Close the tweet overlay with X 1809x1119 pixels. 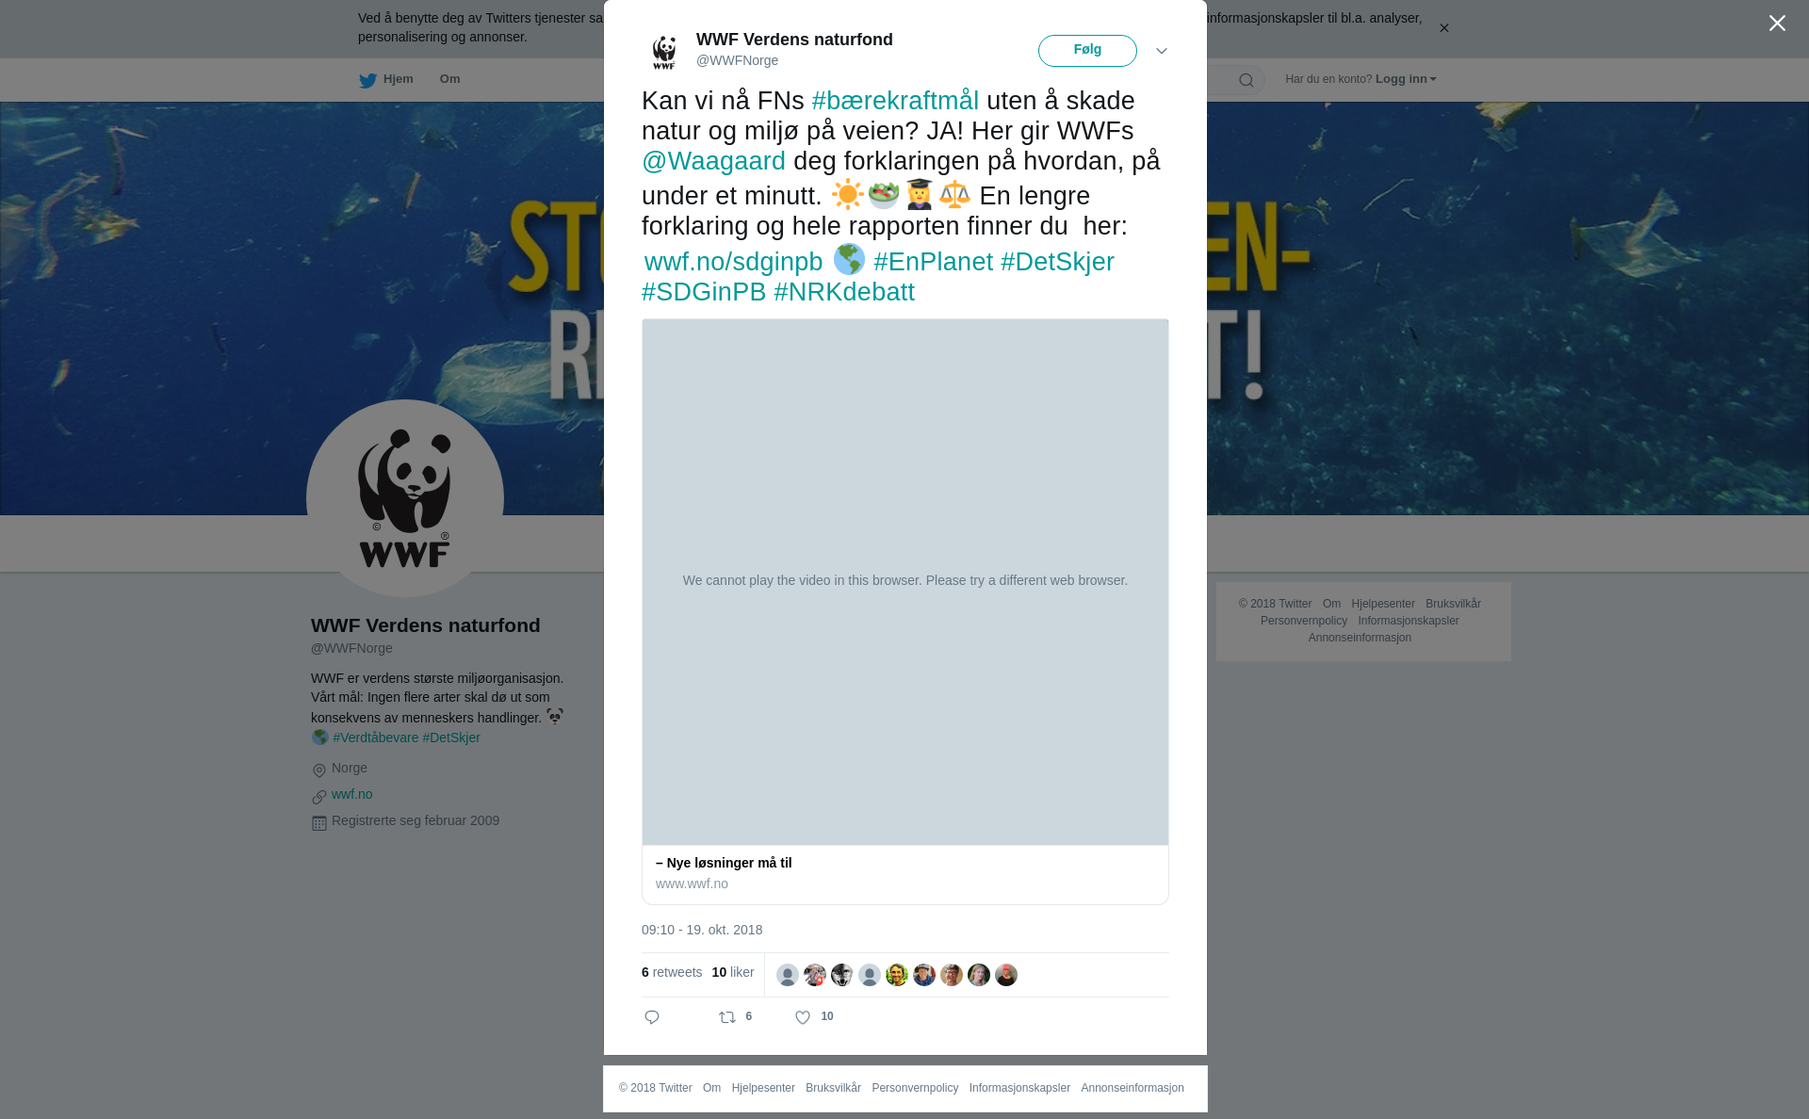pyautogui.click(x=1777, y=24)
